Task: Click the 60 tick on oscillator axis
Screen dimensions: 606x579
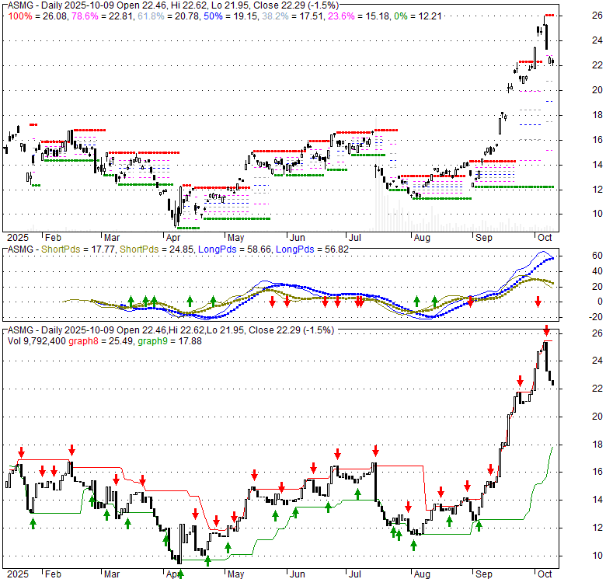Action: point(597,256)
